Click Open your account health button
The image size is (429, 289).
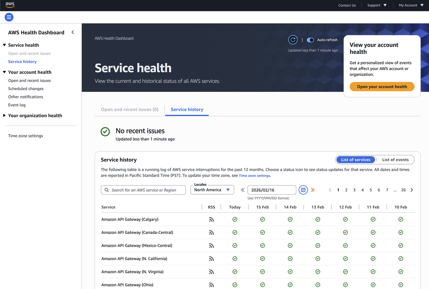point(382,87)
